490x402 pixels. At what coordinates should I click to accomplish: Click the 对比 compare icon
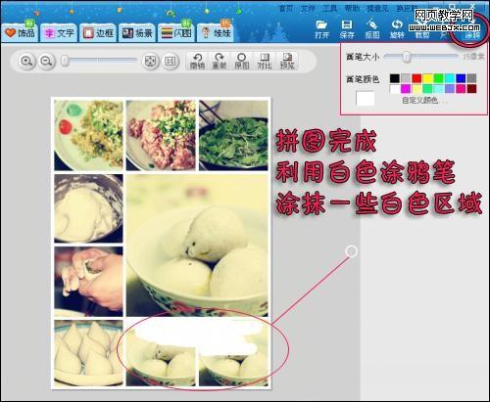(265, 61)
